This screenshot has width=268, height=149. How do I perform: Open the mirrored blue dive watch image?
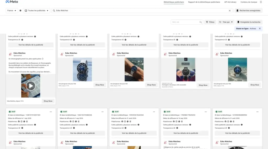82,69
